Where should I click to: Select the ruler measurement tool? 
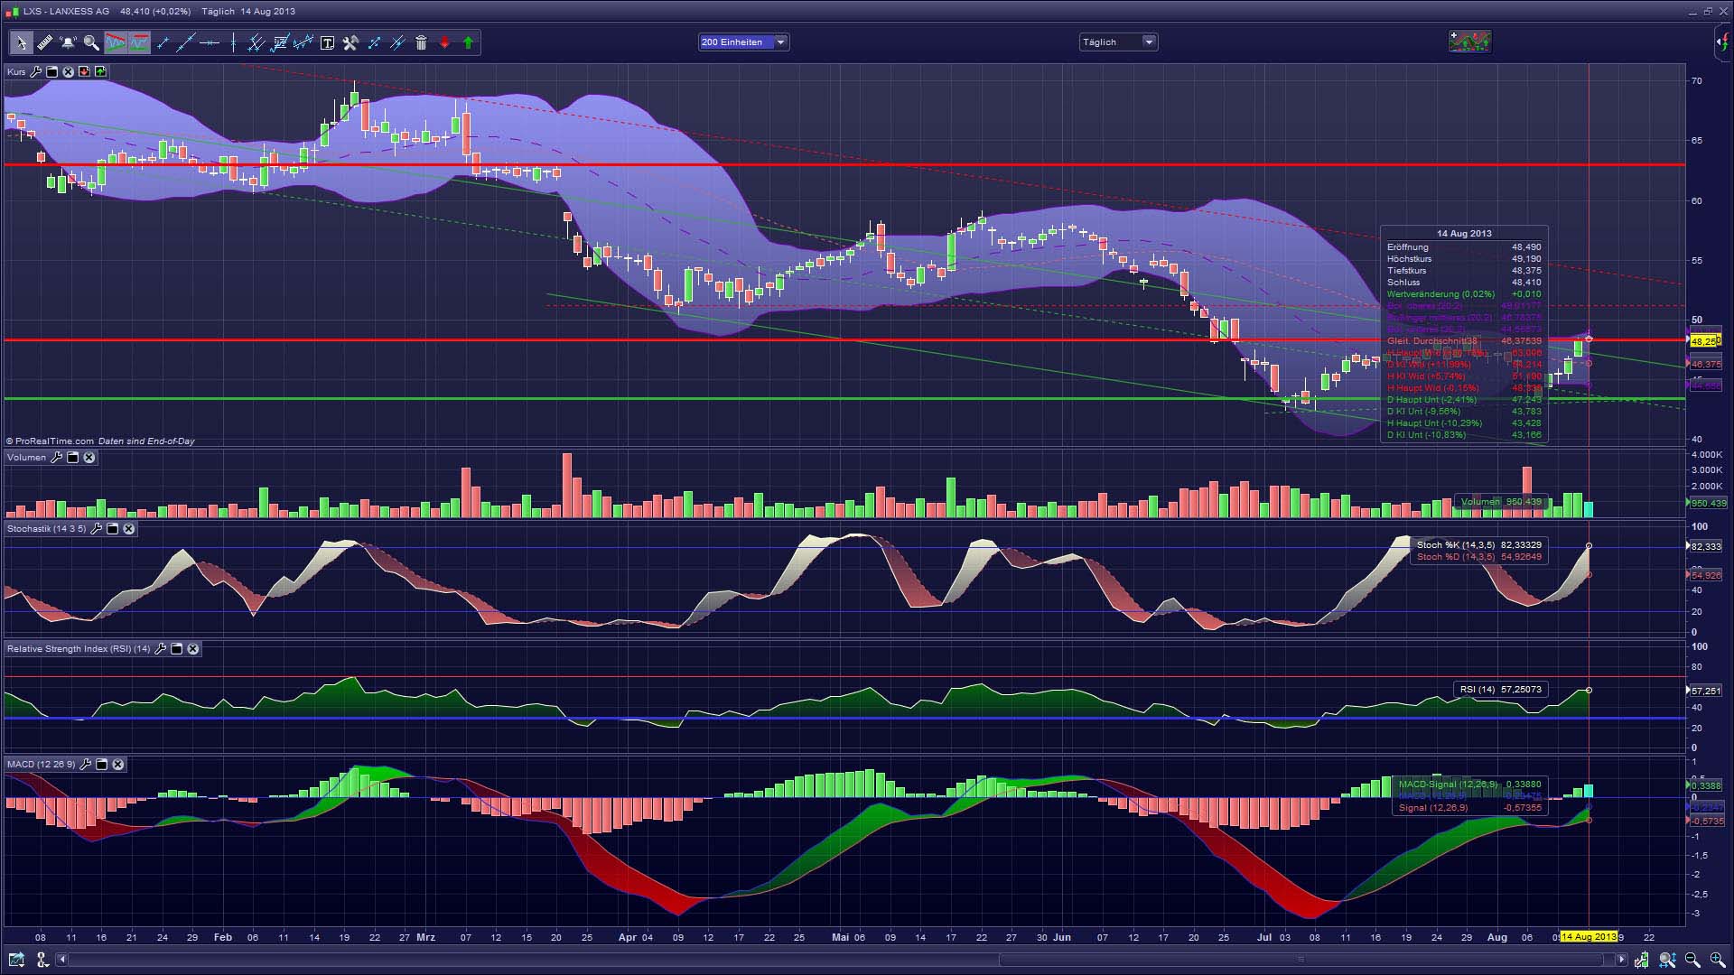[x=44, y=42]
